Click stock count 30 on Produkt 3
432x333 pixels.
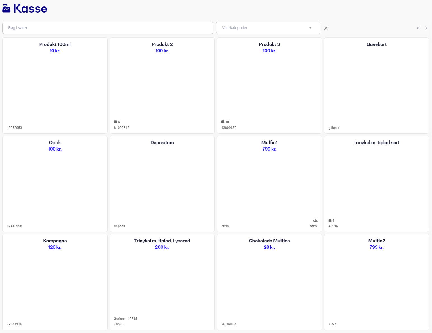[x=227, y=122]
